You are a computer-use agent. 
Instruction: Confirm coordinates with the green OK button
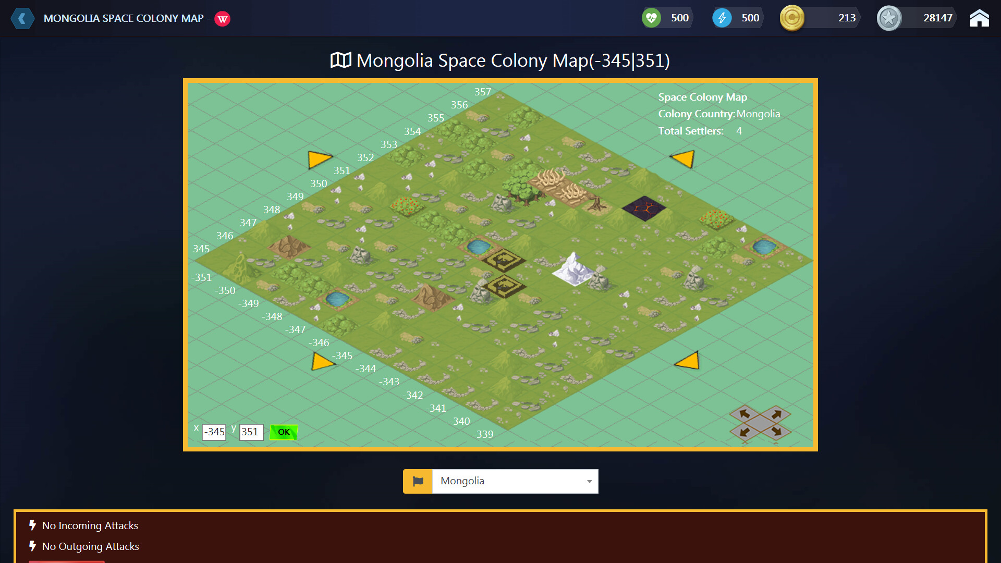point(283,432)
